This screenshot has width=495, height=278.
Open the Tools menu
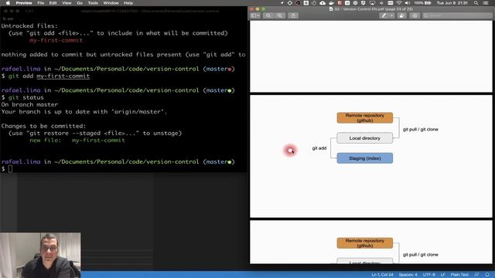[93, 3]
